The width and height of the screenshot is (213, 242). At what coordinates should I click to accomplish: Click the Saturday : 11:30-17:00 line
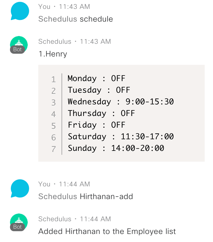(121, 137)
